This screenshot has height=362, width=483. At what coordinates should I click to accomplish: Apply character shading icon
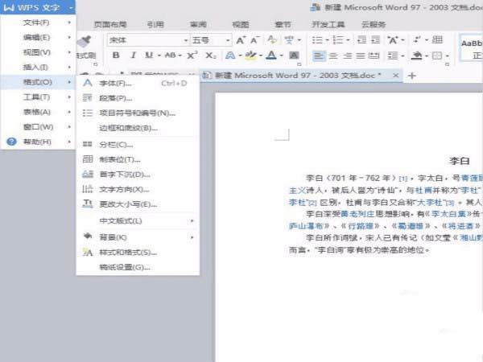[x=294, y=56]
